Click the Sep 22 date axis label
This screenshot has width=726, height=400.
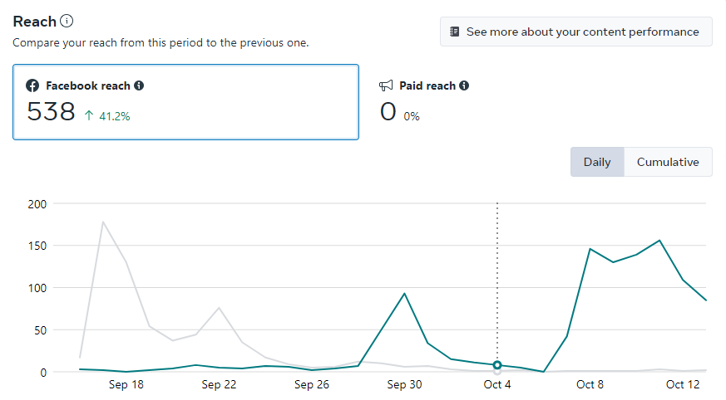click(219, 384)
